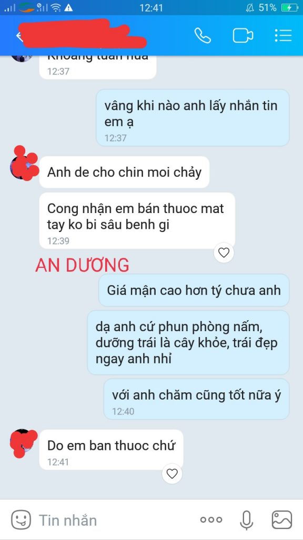Start a video call with the camera icon
Image resolution: width=303 pixels, height=540 pixels.
(x=243, y=35)
